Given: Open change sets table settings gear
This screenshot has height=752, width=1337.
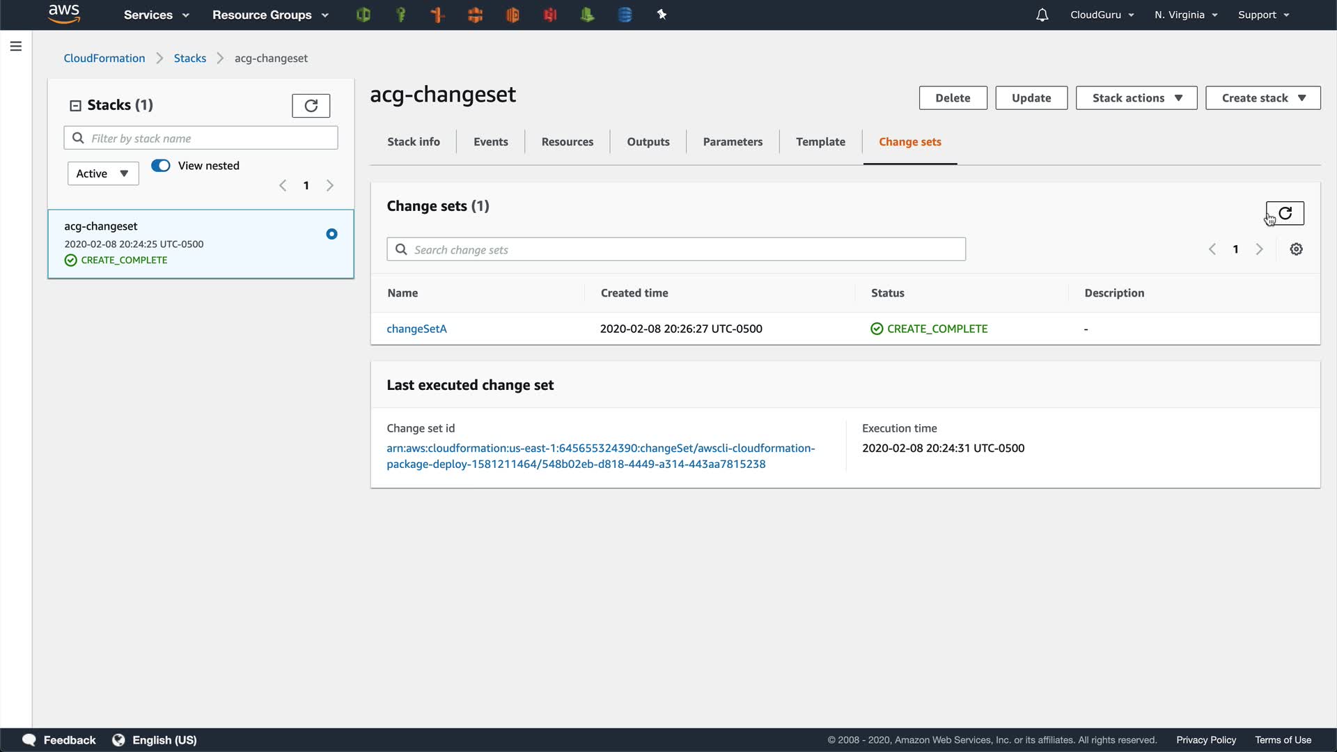Looking at the screenshot, I should pyautogui.click(x=1296, y=249).
